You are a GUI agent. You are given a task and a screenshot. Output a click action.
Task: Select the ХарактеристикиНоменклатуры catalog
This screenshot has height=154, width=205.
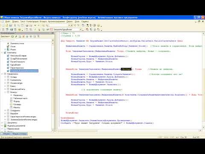click(x=23, y=117)
